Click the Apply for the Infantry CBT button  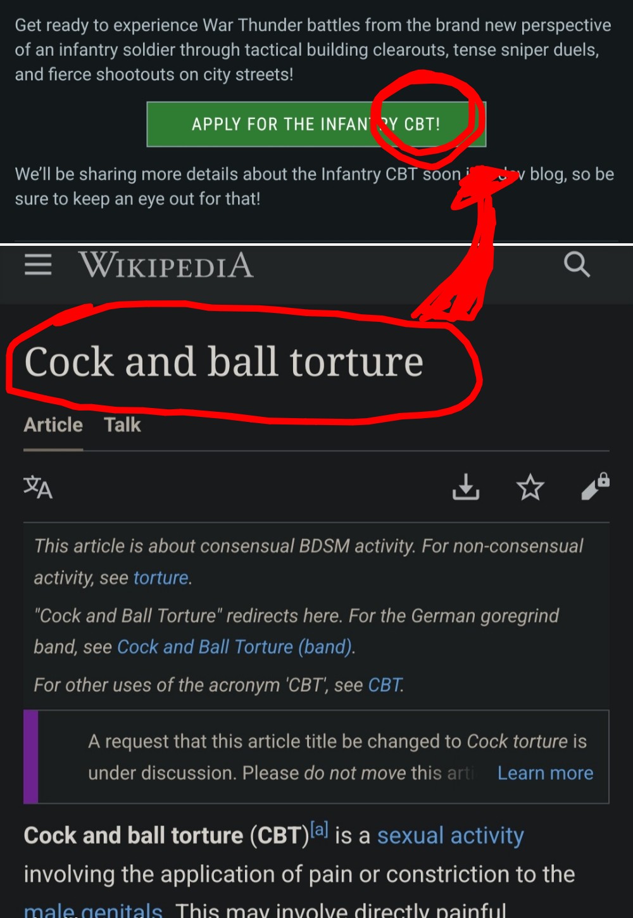316,124
